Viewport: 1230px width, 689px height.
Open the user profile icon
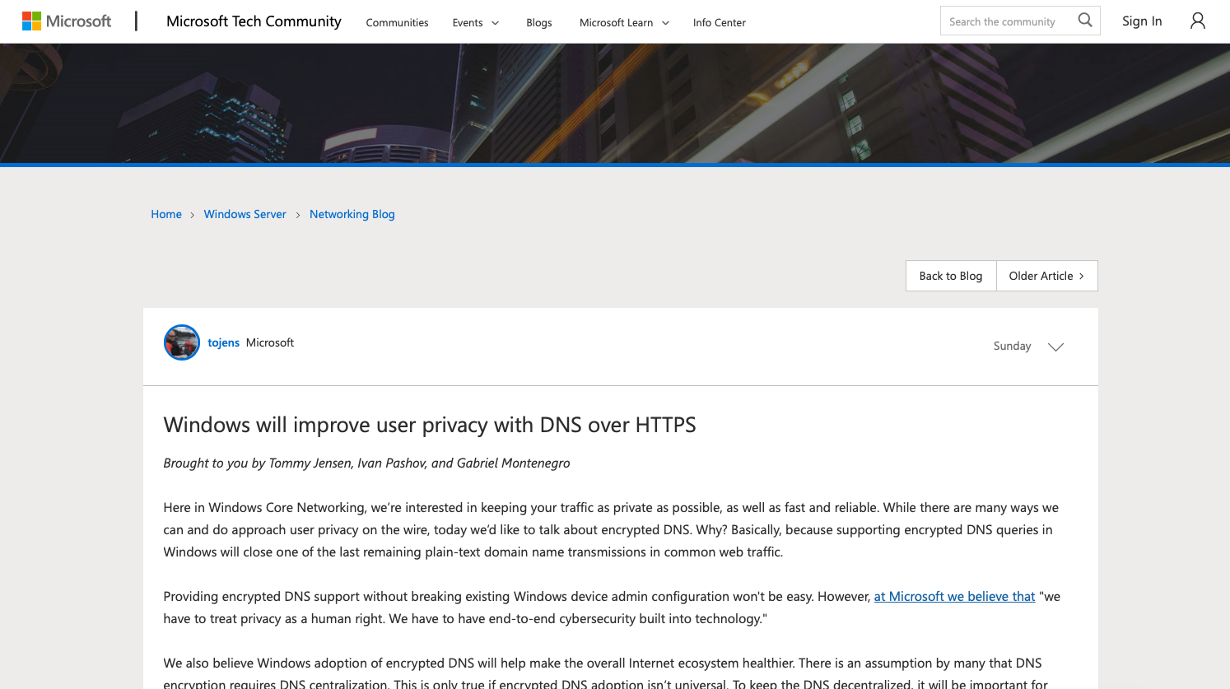click(1197, 21)
